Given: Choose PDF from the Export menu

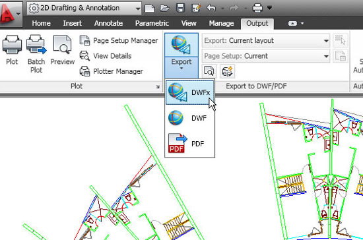Looking at the screenshot, I should tap(190, 144).
